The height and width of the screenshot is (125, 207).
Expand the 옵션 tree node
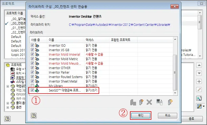(x=8, y=107)
